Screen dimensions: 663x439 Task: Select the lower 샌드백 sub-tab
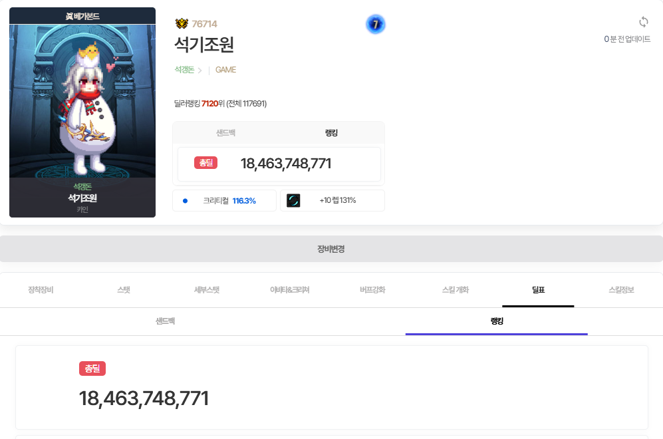tap(165, 321)
